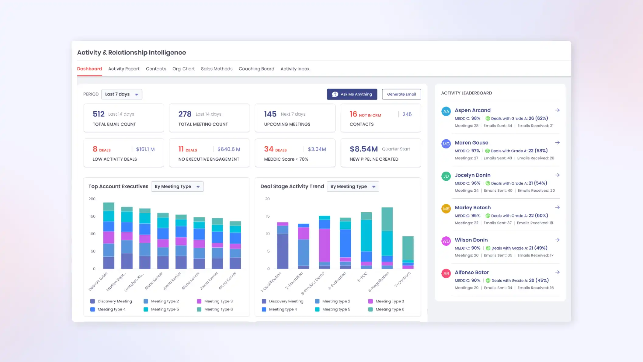Expand Top Account Executives By Meeting Type dropdown
Image resolution: width=643 pixels, height=362 pixels.
coord(177,186)
